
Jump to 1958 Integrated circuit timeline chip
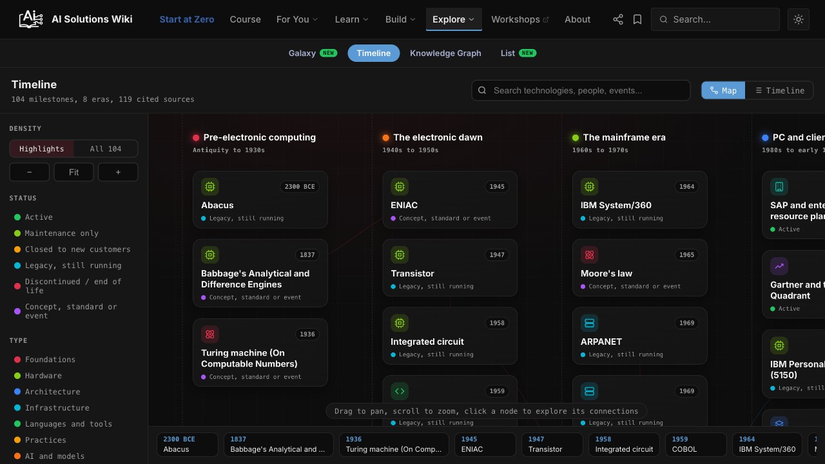[x=624, y=445]
